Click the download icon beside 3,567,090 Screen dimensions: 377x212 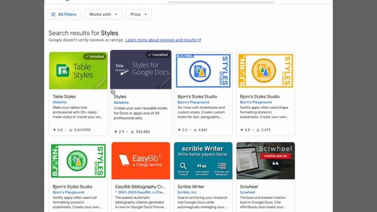click(71, 130)
